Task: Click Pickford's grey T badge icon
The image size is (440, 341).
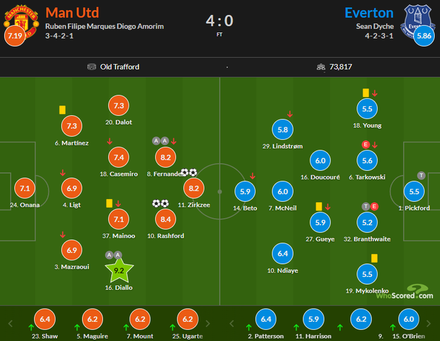Action: [x=421, y=175]
